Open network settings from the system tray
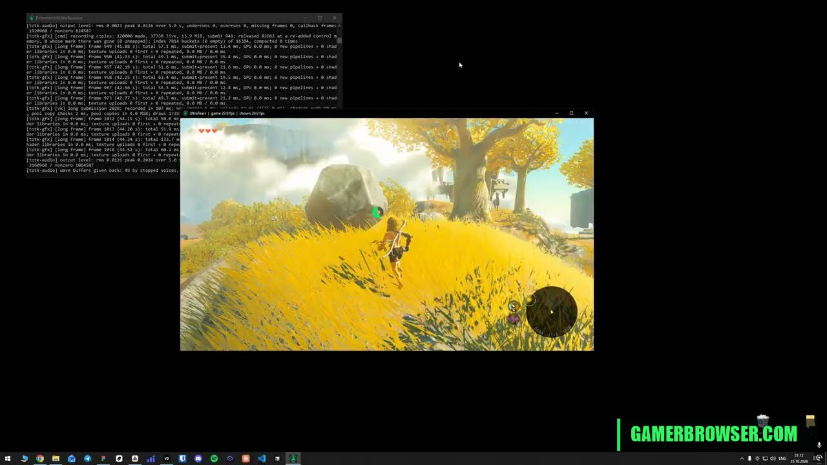 [765, 459]
